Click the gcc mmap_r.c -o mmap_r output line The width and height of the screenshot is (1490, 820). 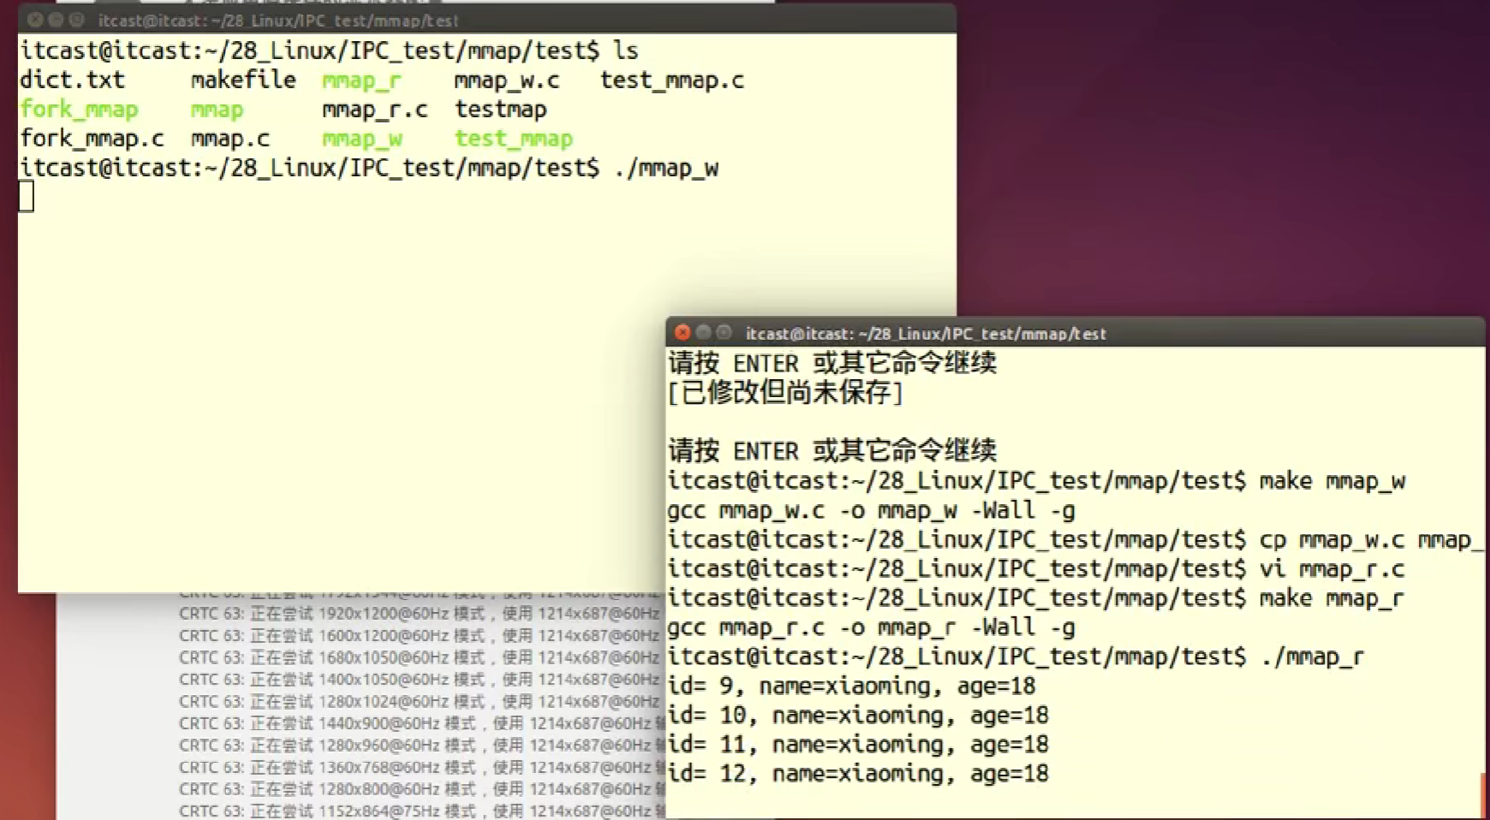pos(871,628)
